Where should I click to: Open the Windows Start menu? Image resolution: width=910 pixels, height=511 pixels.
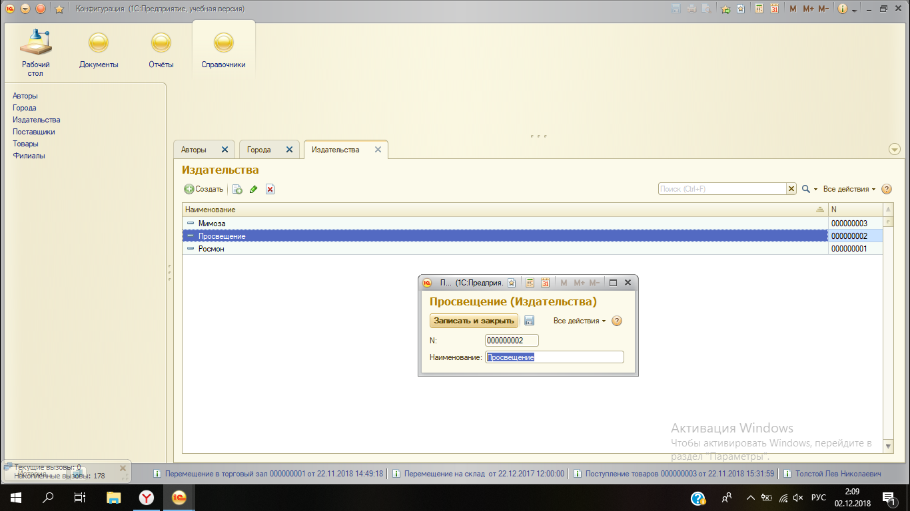point(15,498)
